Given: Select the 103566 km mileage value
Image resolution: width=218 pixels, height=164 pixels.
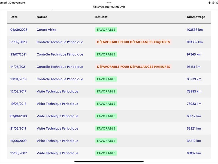Looking at the screenshot, I should (x=195, y=30).
